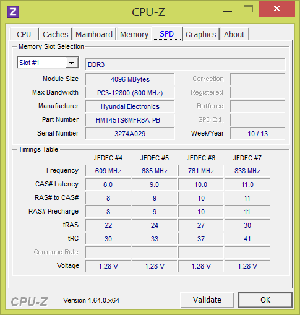Click the Week/Year field 10 / 13
The image size is (300, 315).
pos(257,134)
